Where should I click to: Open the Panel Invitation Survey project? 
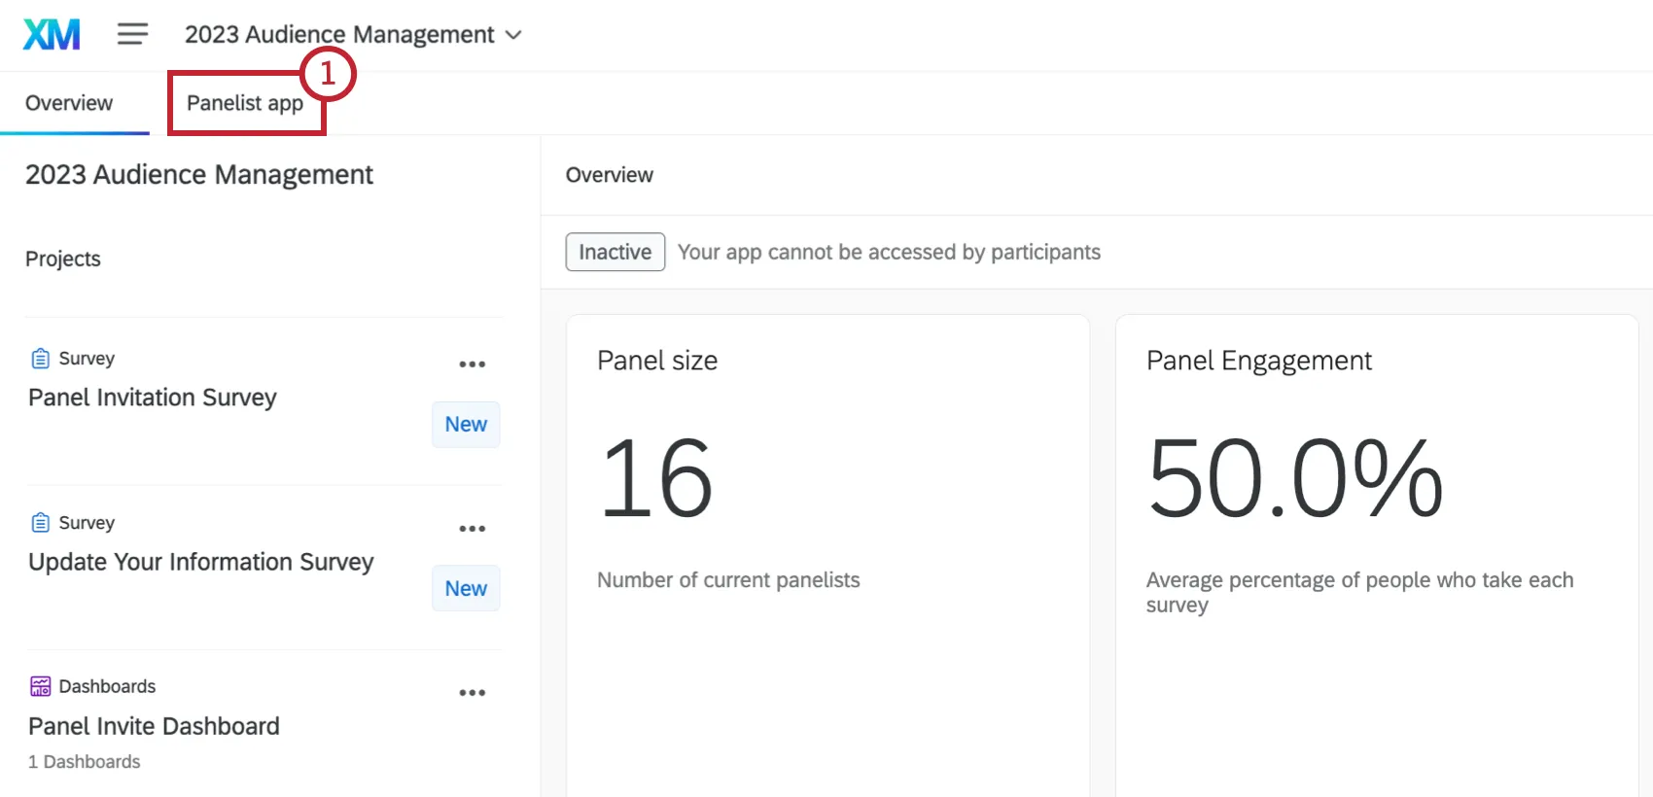click(x=153, y=398)
